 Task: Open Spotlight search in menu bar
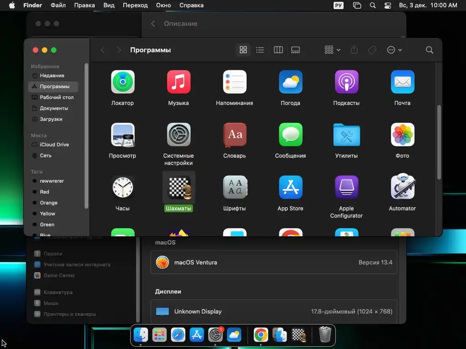coord(373,5)
